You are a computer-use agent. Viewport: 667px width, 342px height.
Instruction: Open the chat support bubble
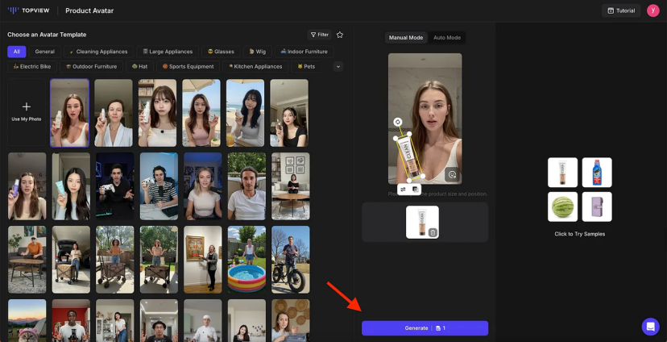pos(650,327)
